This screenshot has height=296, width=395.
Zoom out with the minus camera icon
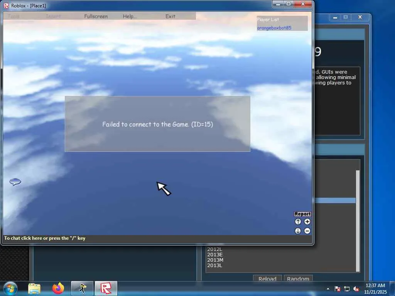point(307,231)
